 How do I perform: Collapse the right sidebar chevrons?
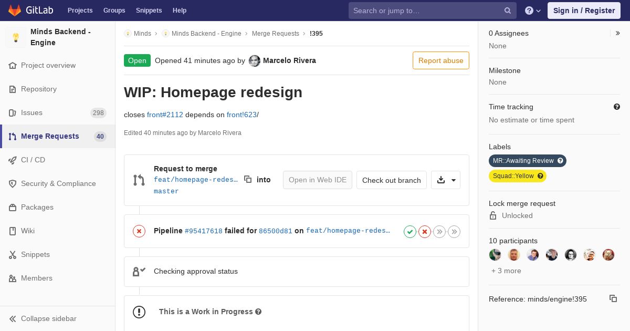point(617,33)
